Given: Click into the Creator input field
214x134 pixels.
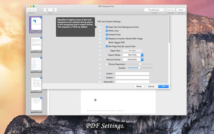Looking at the screenshot, I should point(132,77).
